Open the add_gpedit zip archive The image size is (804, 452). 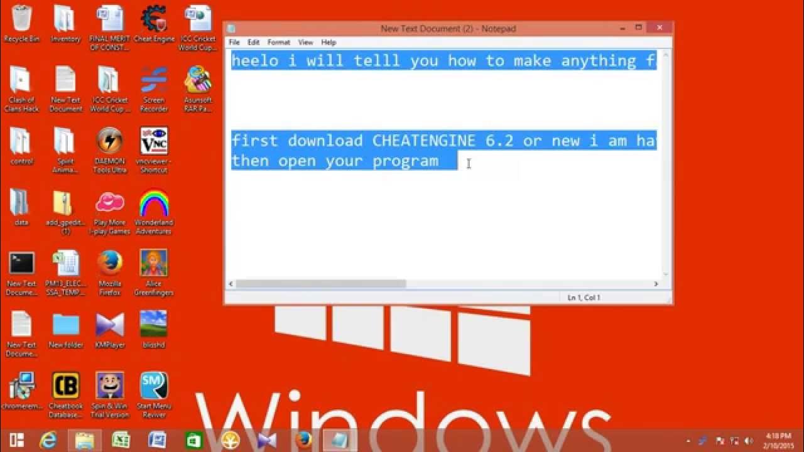65,212
